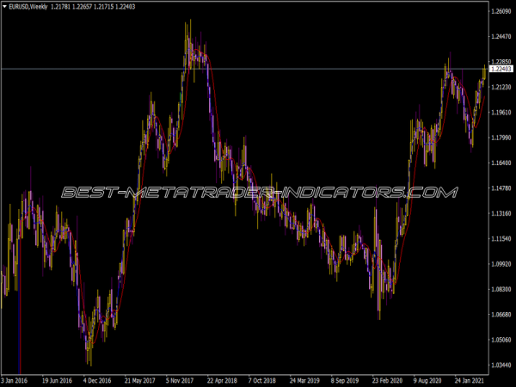516x387 pixels.
Task: Click the 5 Nov 2017 date label
Action: (x=181, y=378)
